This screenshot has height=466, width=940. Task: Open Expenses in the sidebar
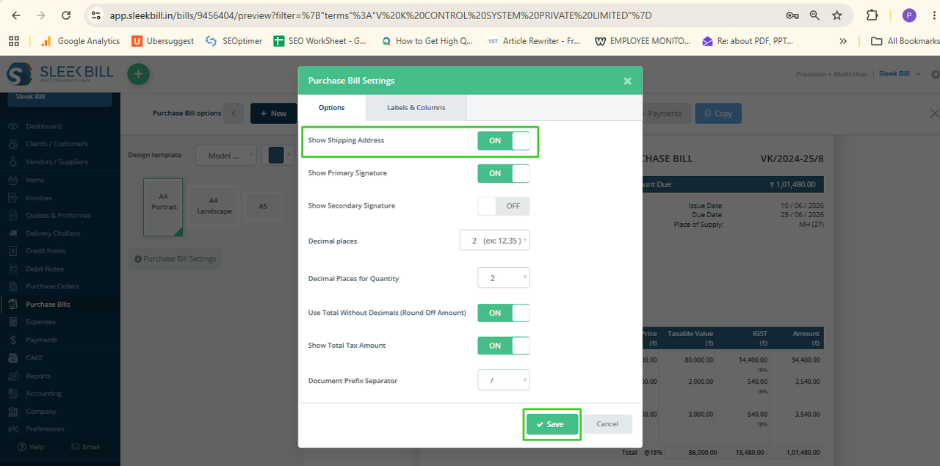click(40, 321)
